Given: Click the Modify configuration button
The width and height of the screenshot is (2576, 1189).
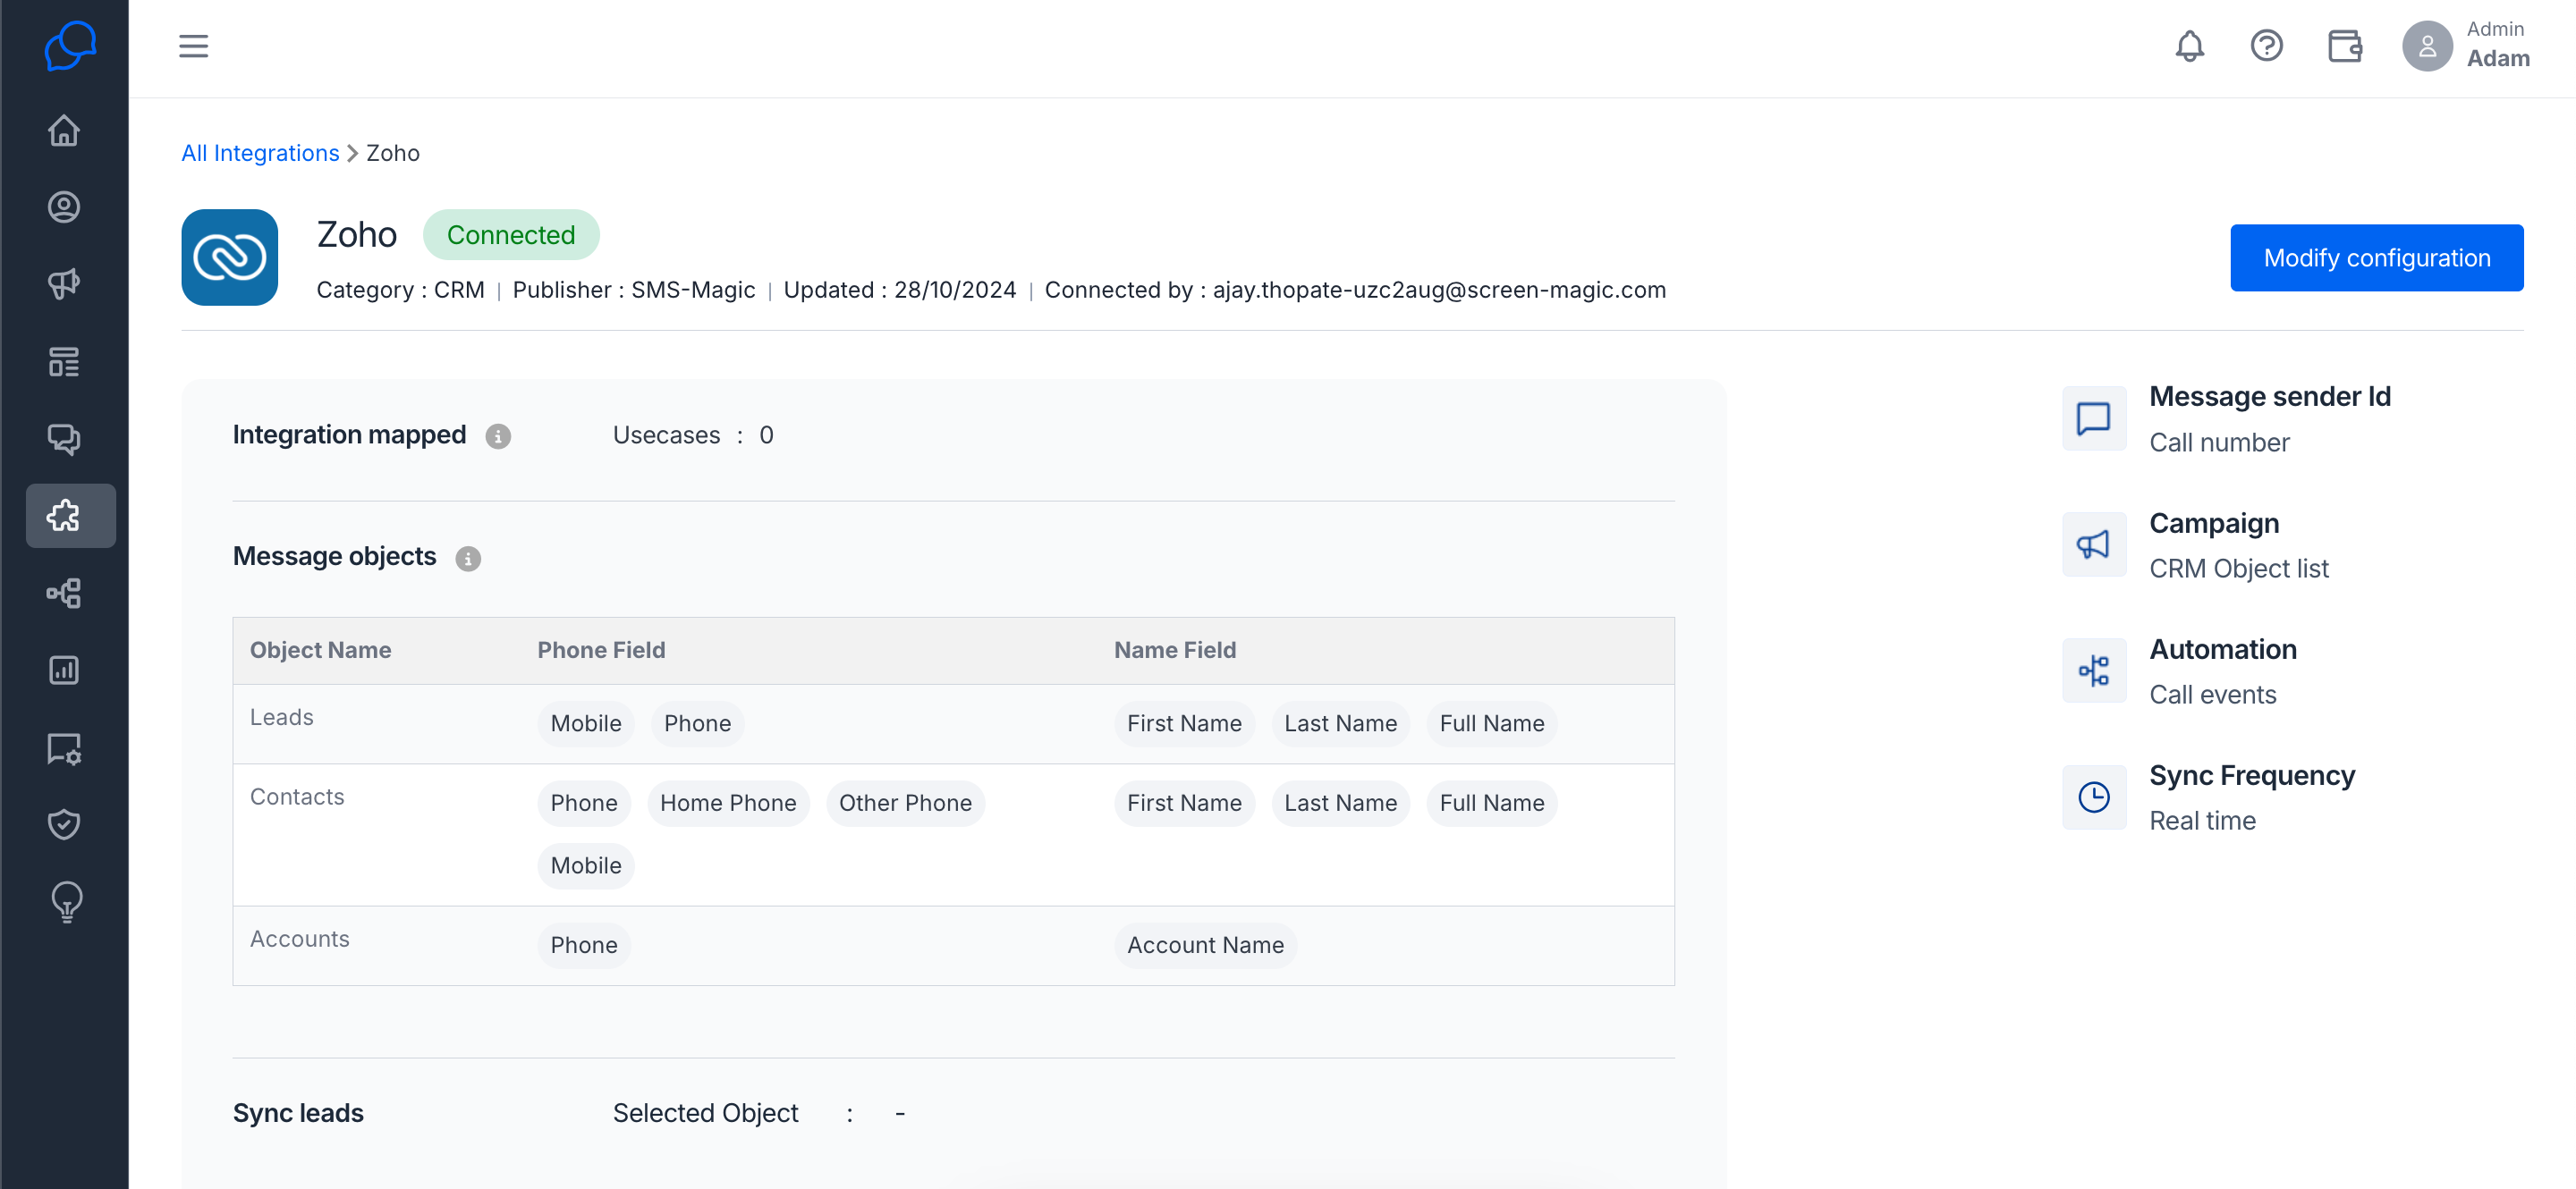Looking at the screenshot, I should (x=2376, y=257).
